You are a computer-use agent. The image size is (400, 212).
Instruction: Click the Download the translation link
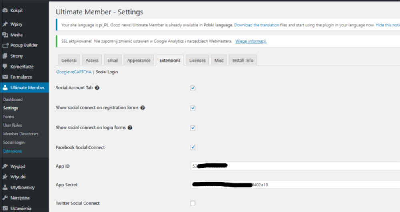(257, 25)
